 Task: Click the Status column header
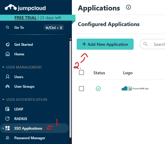coord(99,73)
